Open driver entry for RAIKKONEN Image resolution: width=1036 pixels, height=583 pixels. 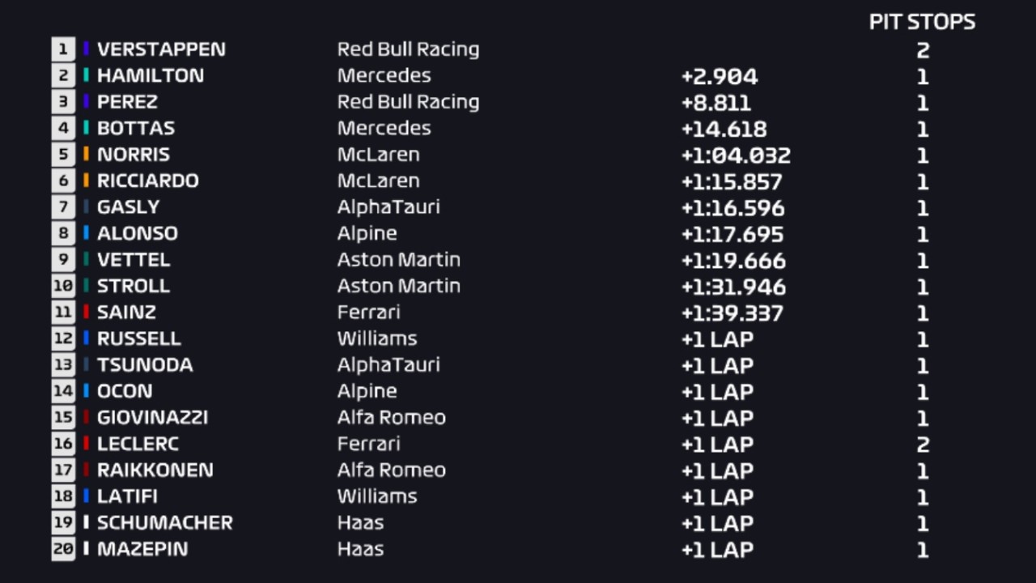(x=155, y=470)
